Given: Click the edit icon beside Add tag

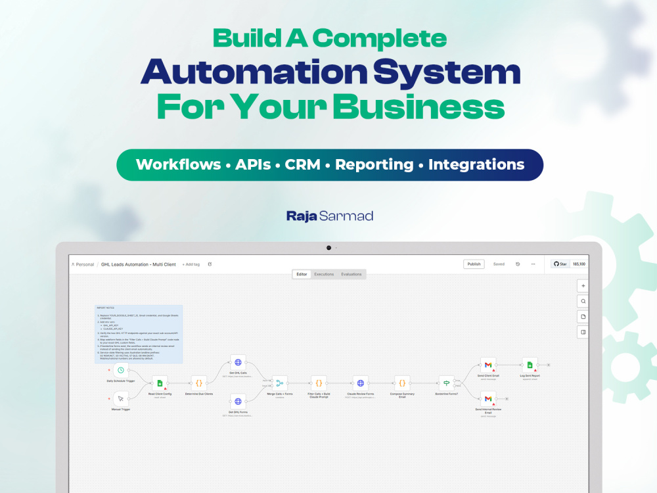Looking at the screenshot, I should tap(210, 264).
